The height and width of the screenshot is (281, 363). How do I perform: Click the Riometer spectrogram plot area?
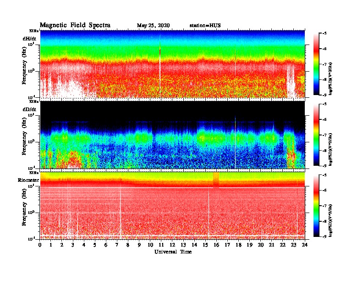coord(172,206)
